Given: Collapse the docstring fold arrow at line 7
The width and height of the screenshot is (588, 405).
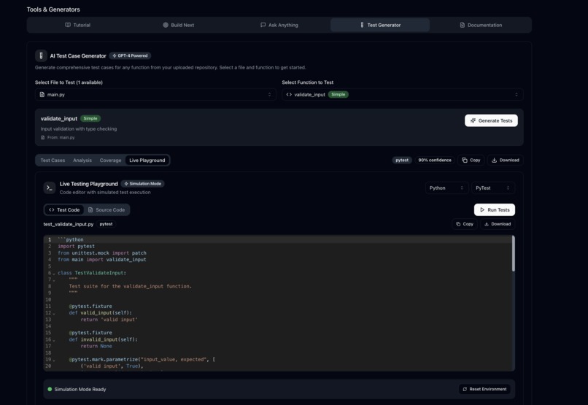Looking at the screenshot, I should (54, 280).
